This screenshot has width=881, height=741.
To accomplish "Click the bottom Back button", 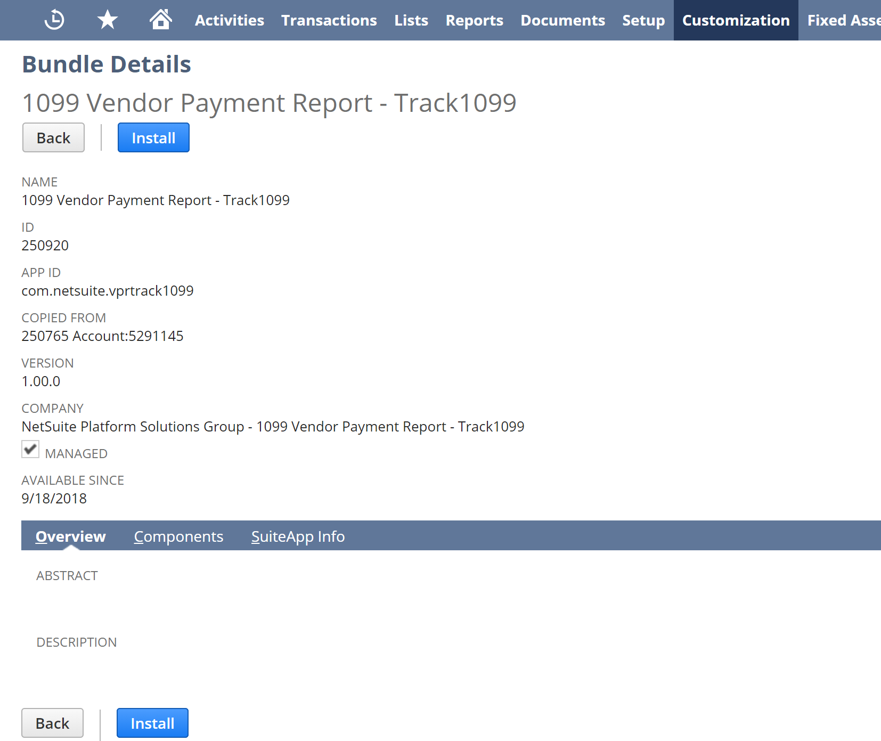I will point(52,723).
